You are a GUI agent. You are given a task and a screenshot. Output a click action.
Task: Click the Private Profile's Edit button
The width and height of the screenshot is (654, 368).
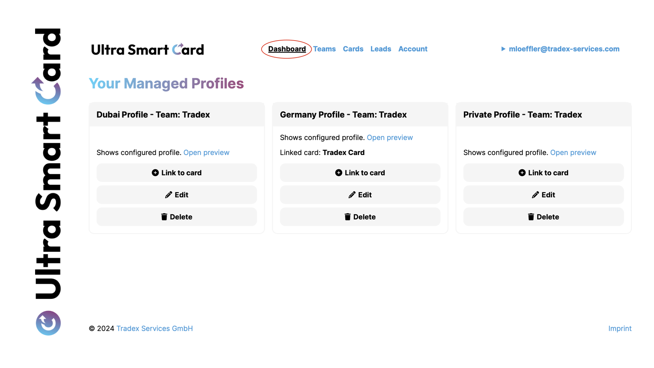(x=543, y=195)
